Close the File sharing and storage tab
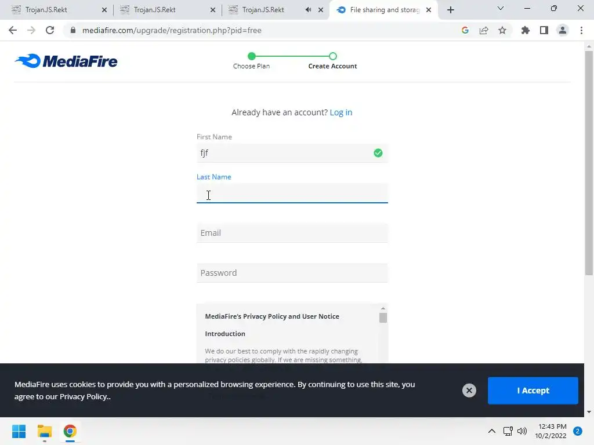This screenshot has height=445, width=594. tap(429, 10)
